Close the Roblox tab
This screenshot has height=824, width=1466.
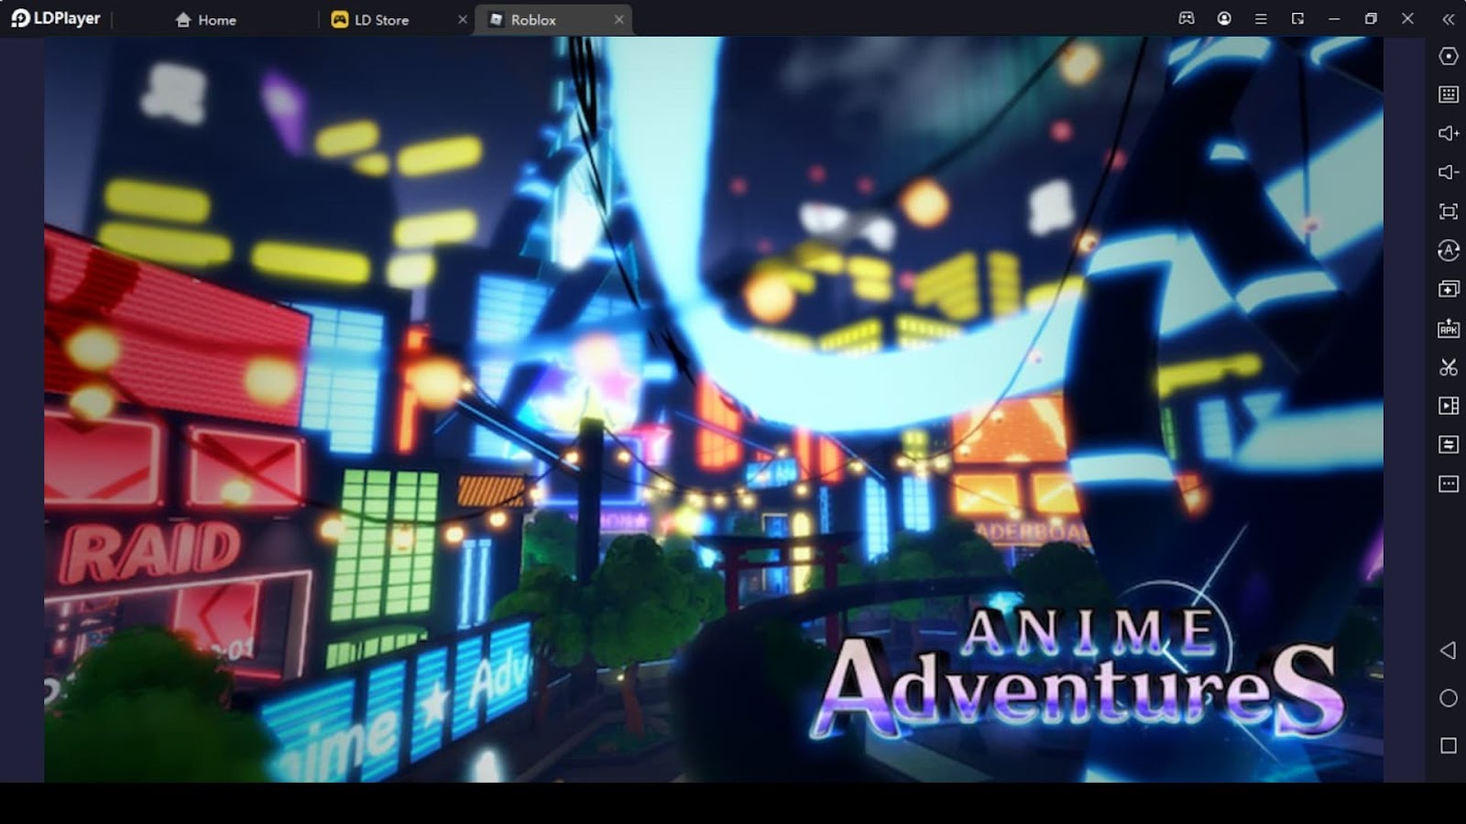(619, 19)
